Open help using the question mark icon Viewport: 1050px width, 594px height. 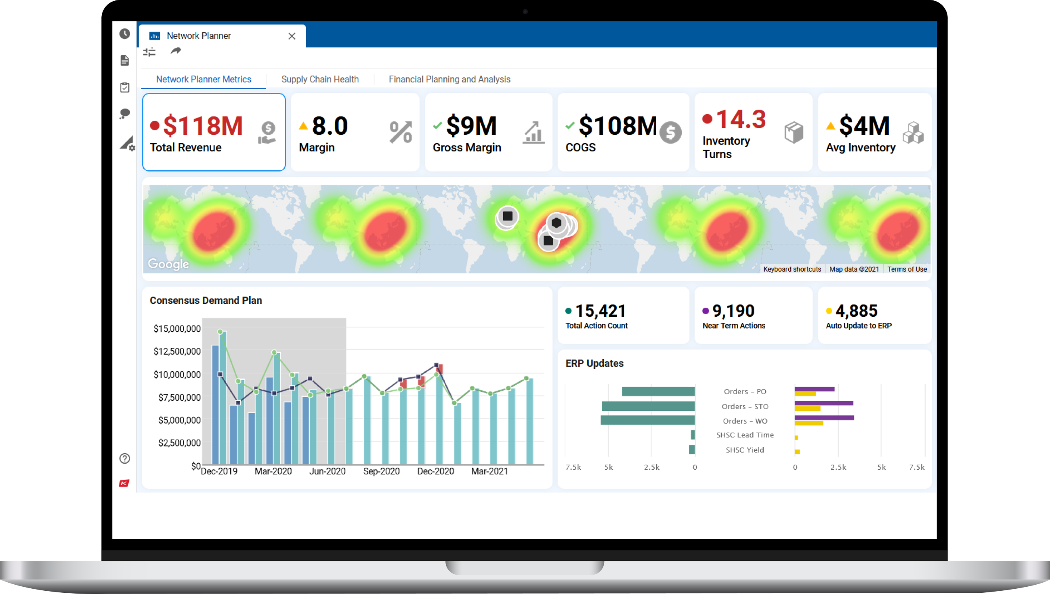click(124, 458)
